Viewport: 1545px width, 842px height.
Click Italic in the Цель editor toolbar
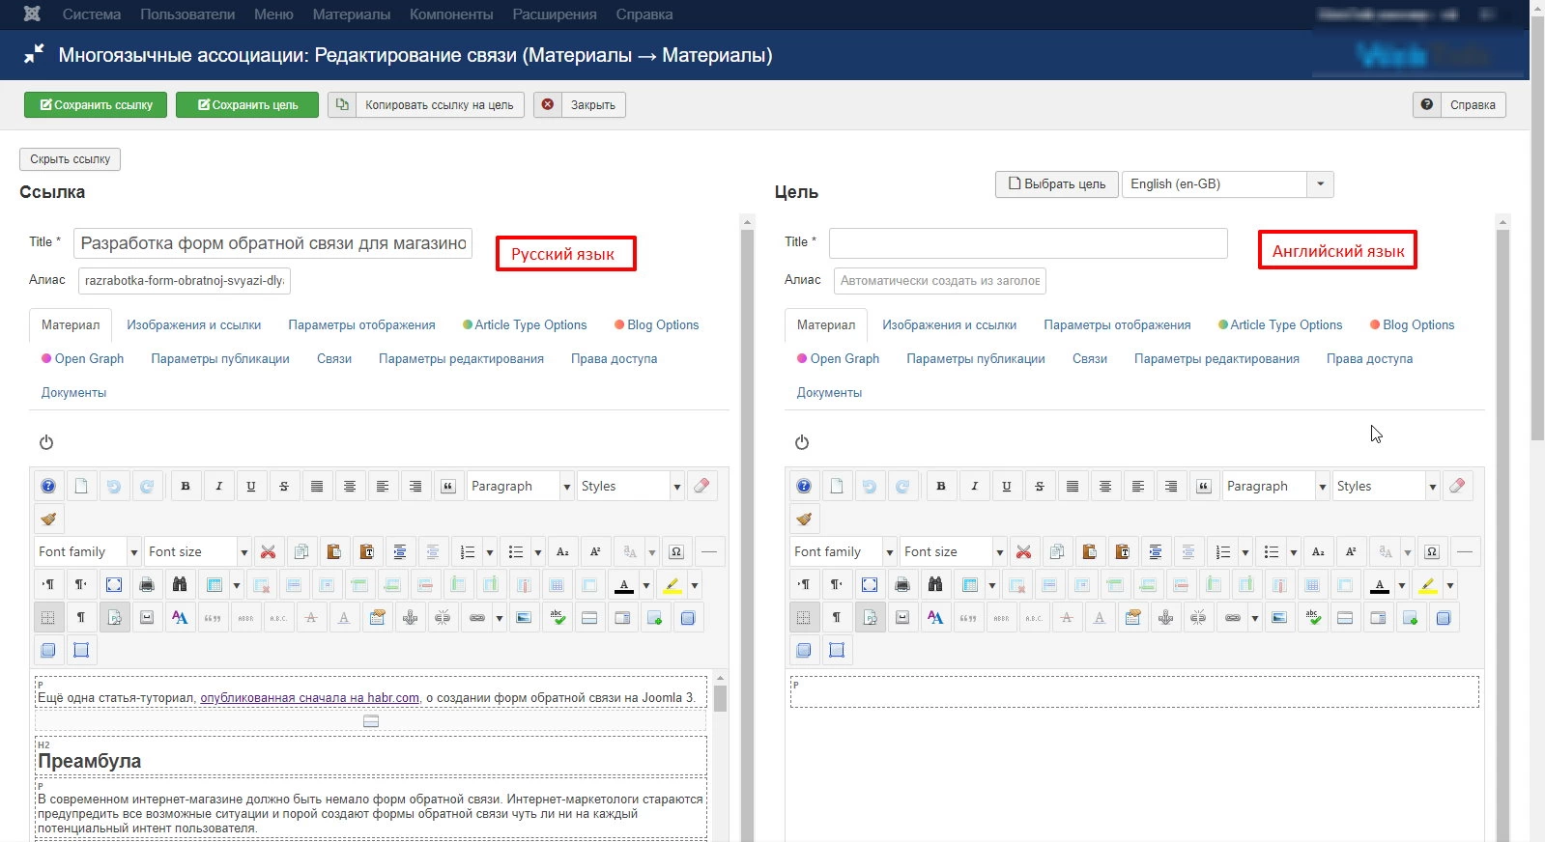pos(974,486)
